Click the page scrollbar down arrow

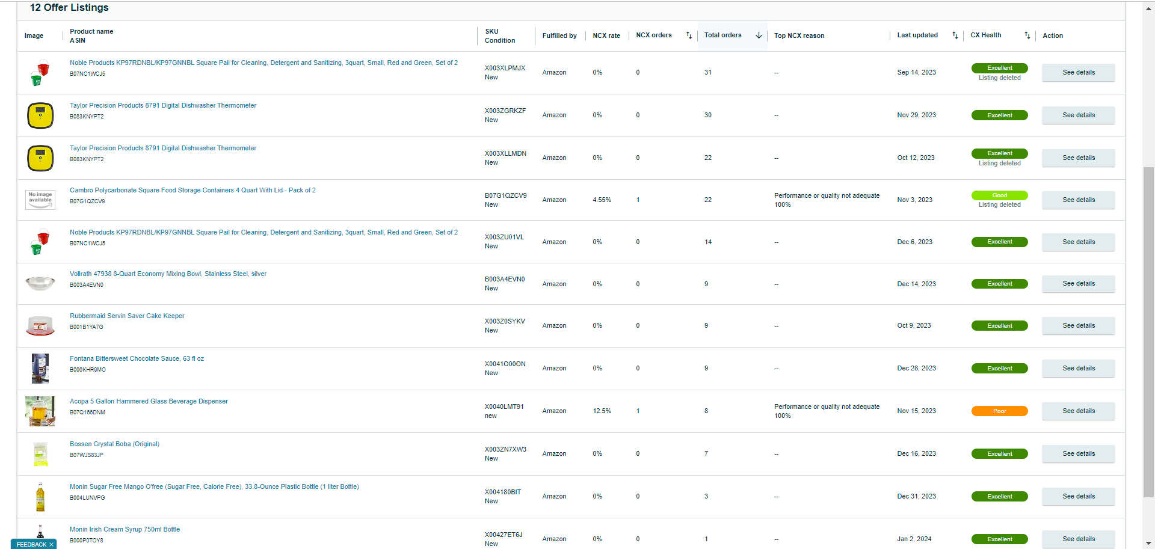tap(1148, 544)
